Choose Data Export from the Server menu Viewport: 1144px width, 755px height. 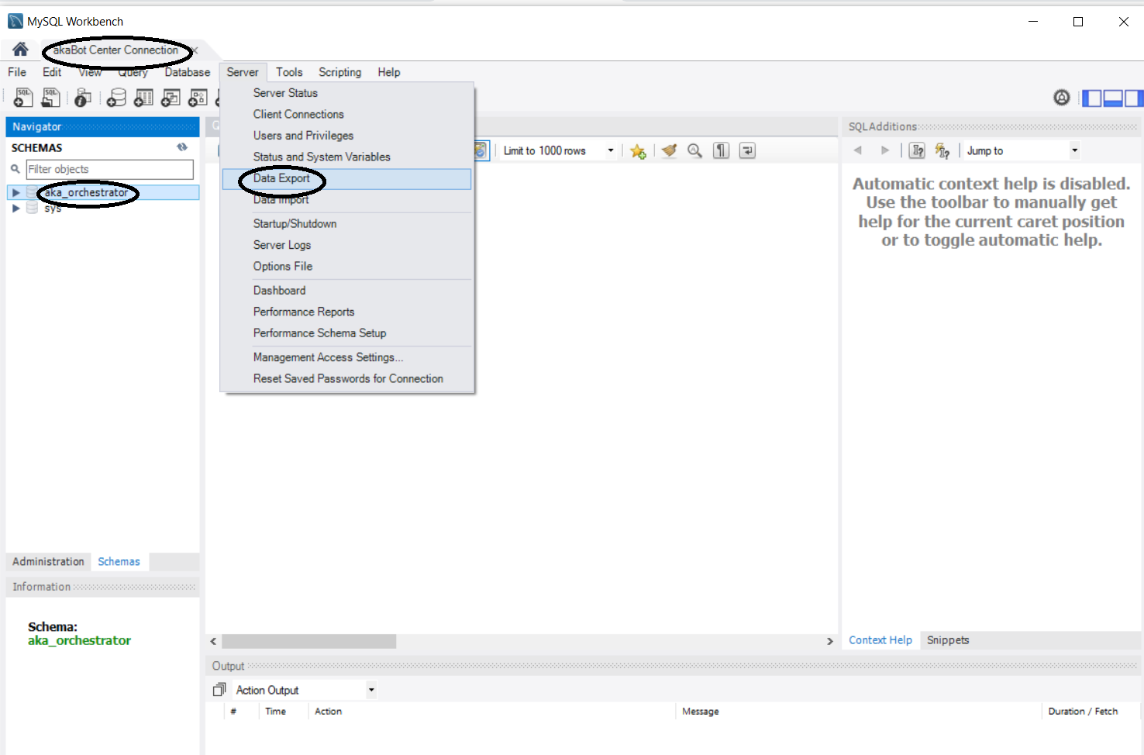point(346,178)
